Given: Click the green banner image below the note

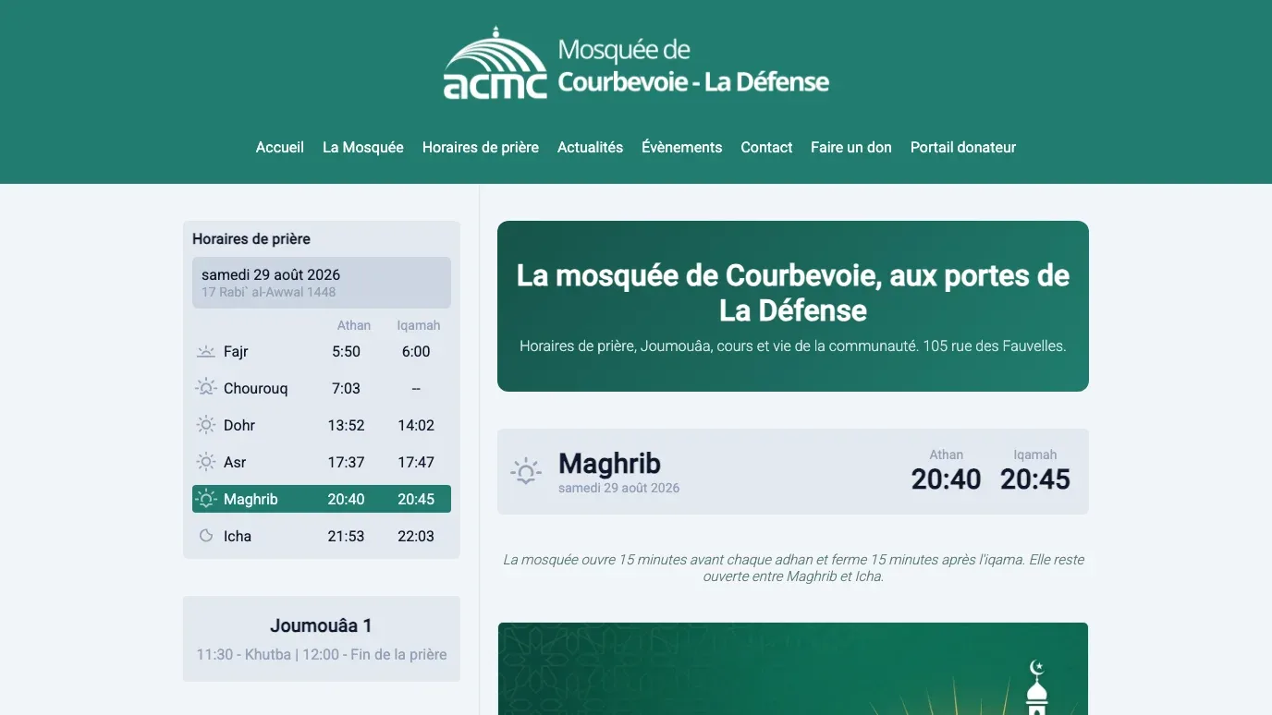Looking at the screenshot, I should click(793, 669).
